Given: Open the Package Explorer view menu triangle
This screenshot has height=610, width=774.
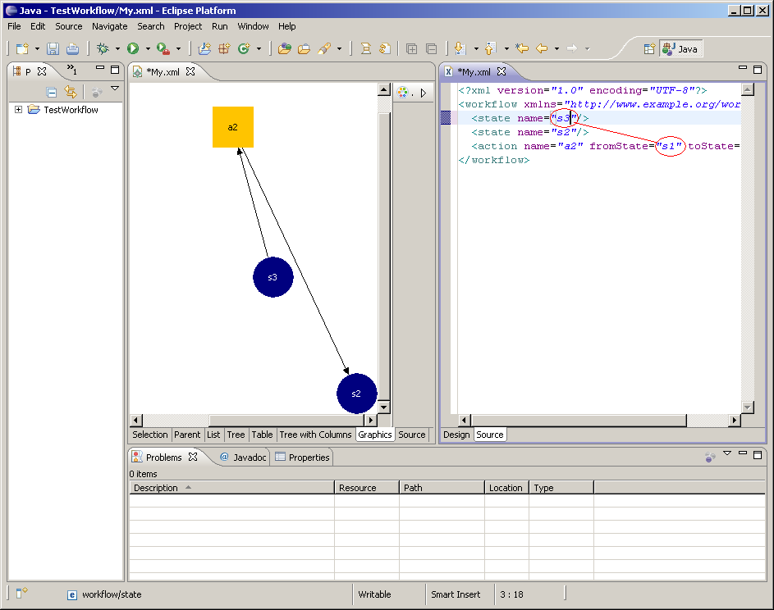Looking at the screenshot, I should pos(115,89).
